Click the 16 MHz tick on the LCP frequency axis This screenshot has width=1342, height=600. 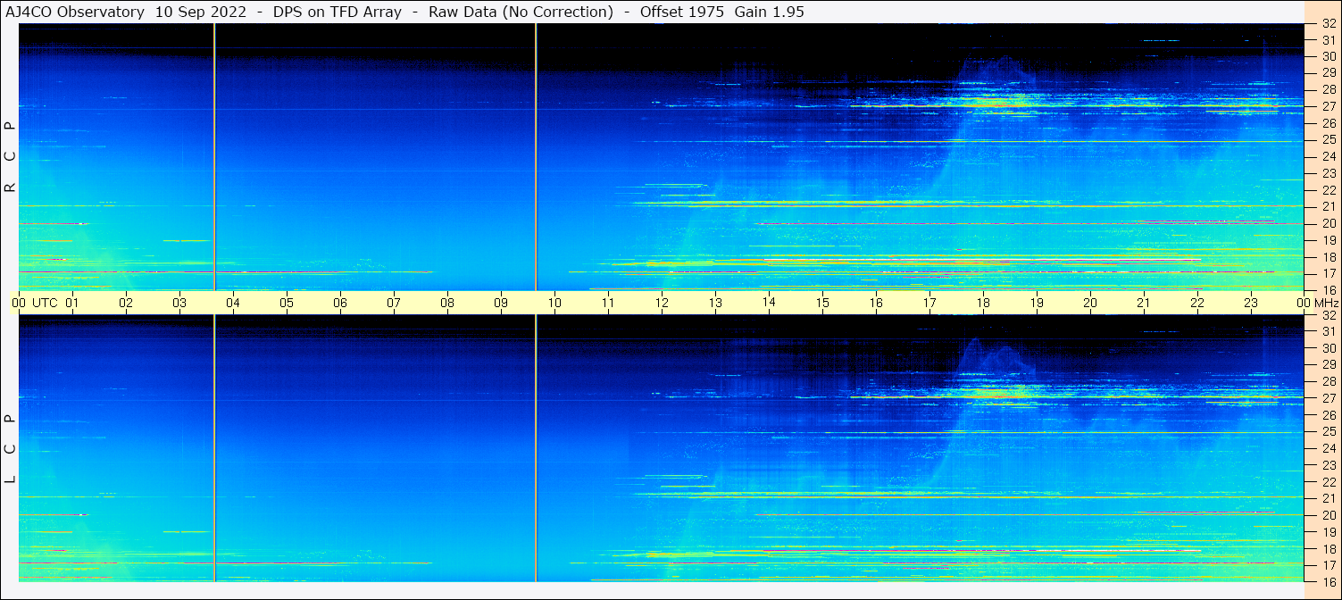coord(1329,581)
